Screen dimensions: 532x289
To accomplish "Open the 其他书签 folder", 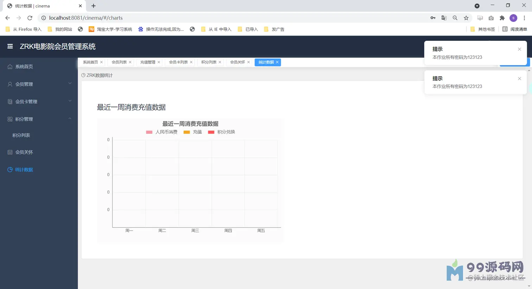I will coord(483,29).
